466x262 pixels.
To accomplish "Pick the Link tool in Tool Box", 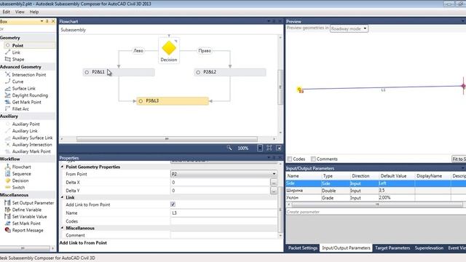I will click(x=16, y=52).
